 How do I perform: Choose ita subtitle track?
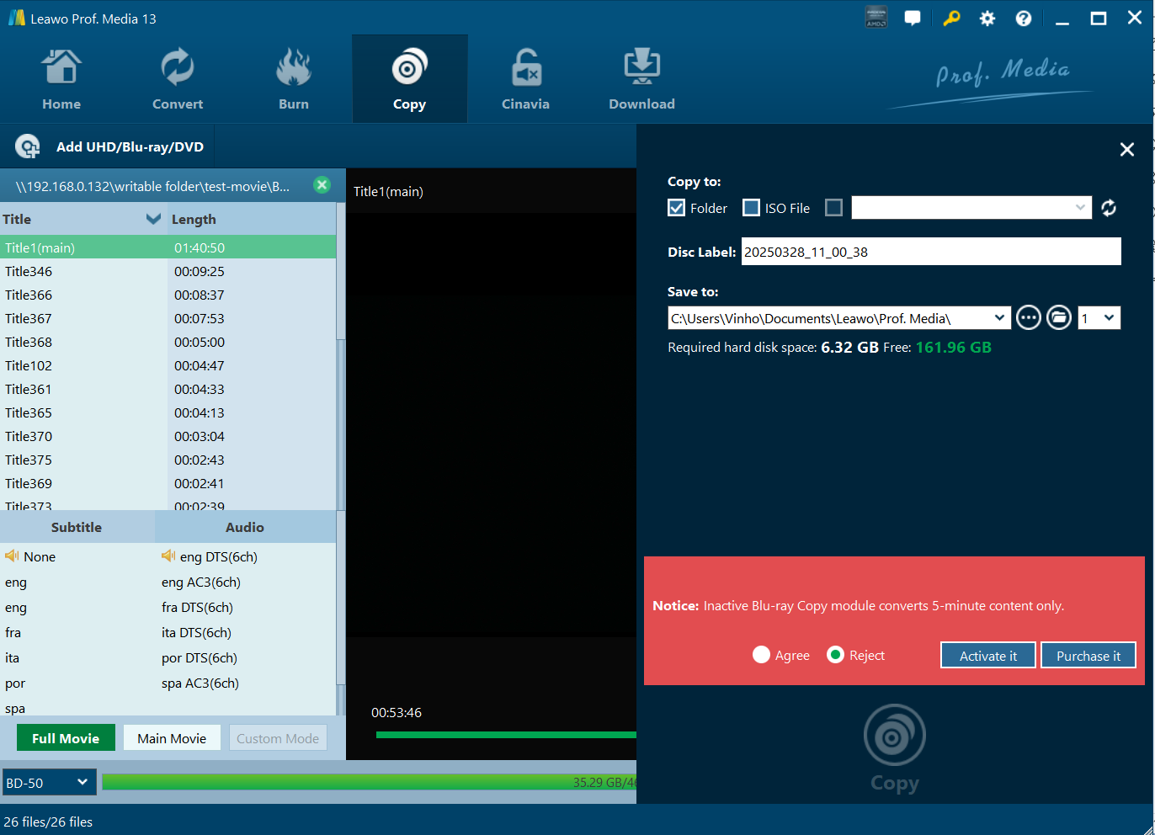pyautogui.click(x=12, y=657)
